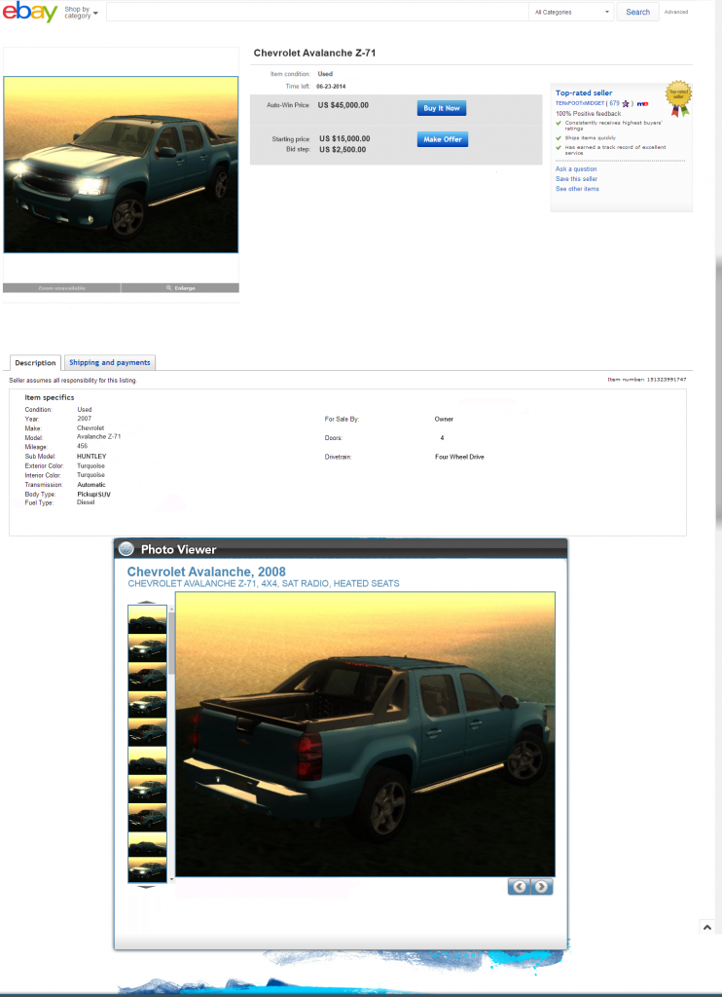Screen dimensions: 722x997
Task: Click the Sub Model value HUNTLEY
Action: click(x=91, y=457)
